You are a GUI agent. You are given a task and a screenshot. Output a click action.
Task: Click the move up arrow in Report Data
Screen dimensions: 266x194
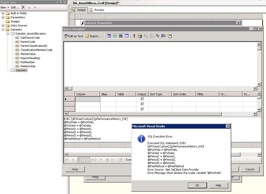[x=29, y=7]
